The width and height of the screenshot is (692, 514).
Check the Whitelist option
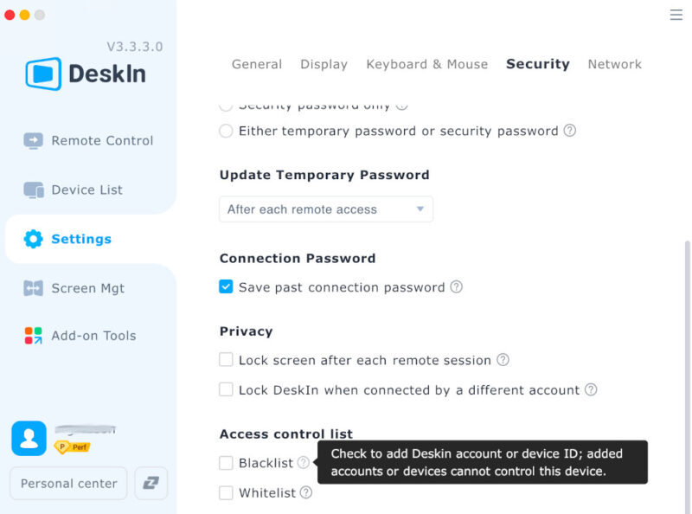coord(226,492)
